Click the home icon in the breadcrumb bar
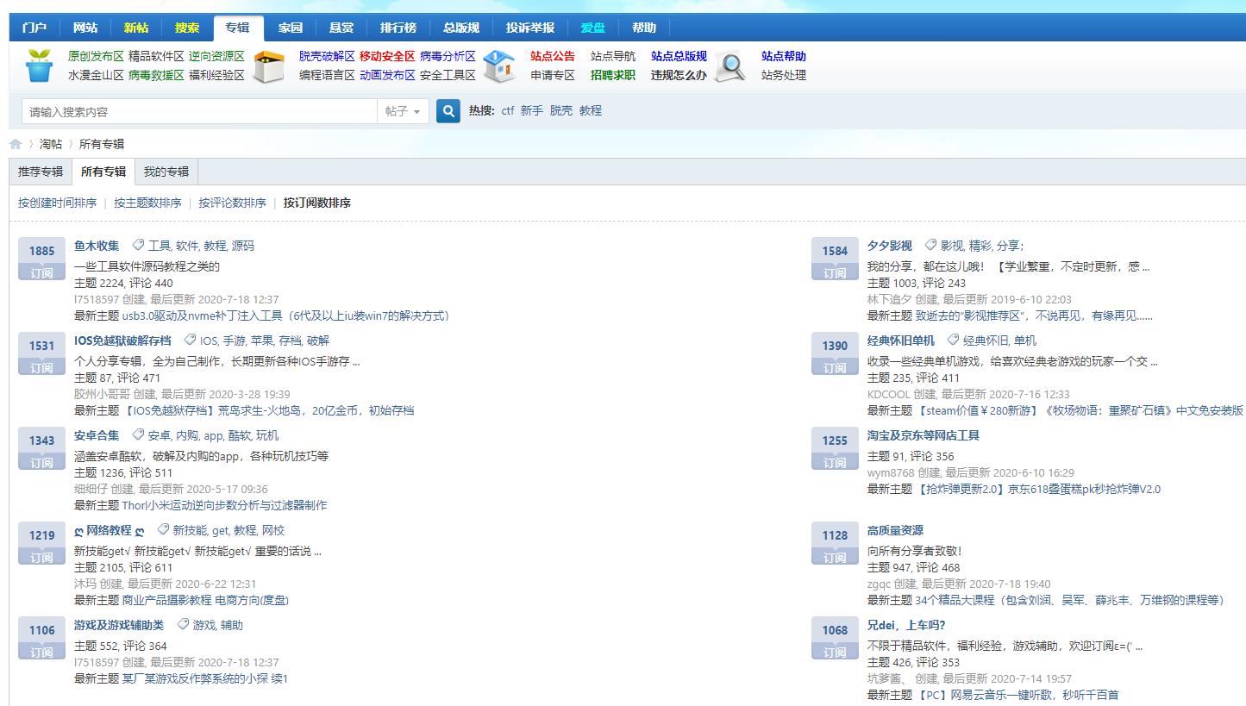 (x=16, y=143)
